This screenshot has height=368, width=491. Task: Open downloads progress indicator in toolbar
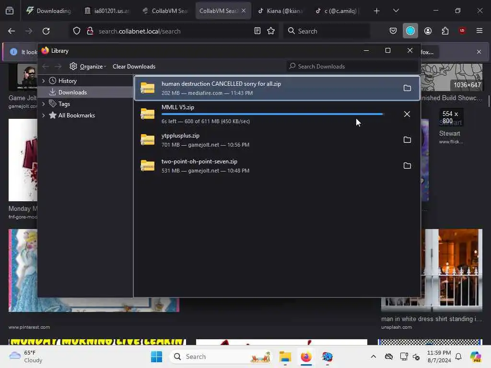tap(410, 31)
